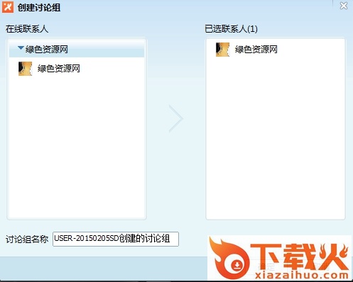Click the 绿色资源网 avatar in selected contacts
The width and height of the screenshot is (353, 282).
tap(222, 50)
